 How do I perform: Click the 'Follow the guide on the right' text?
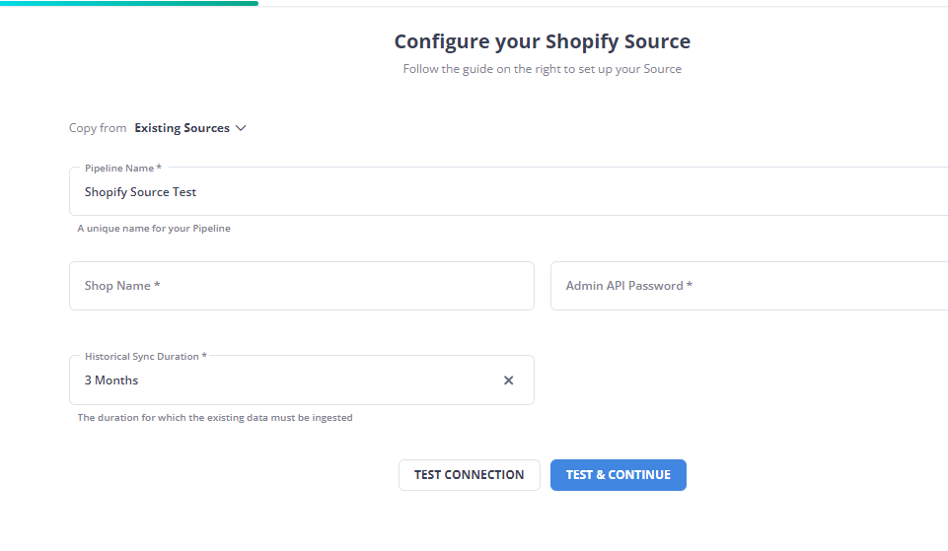pyautogui.click(x=543, y=69)
